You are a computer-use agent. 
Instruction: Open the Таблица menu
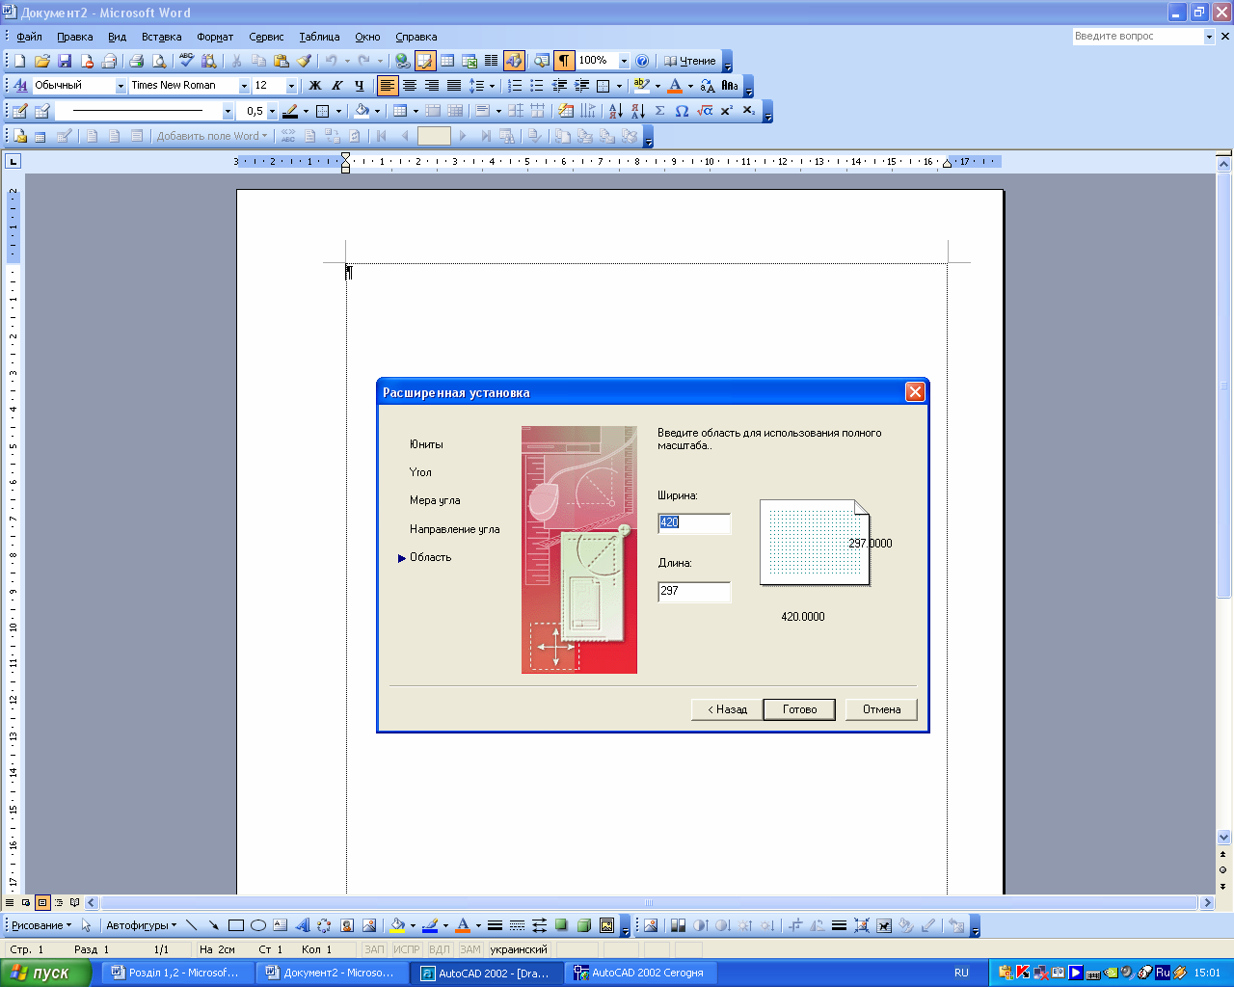tap(319, 37)
